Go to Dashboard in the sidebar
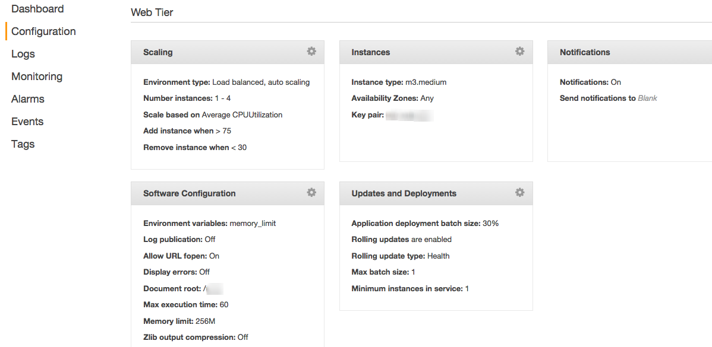The image size is (712, 347). click(37, 9)
